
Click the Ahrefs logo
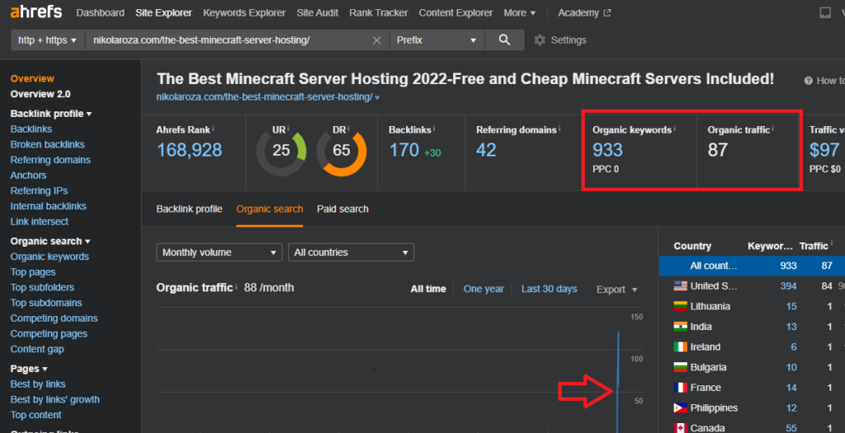pyautogui.click(x=36, y=12)
